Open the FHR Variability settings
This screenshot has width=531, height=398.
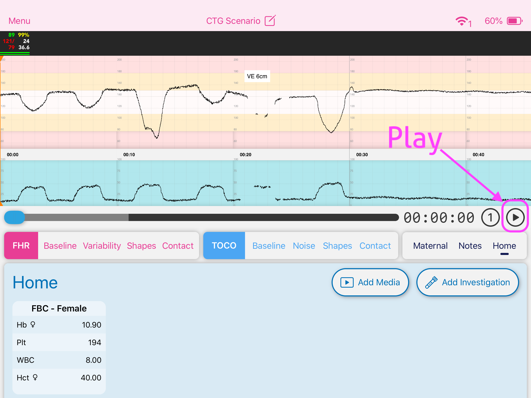pyautogui.click(x=102, y=245)
